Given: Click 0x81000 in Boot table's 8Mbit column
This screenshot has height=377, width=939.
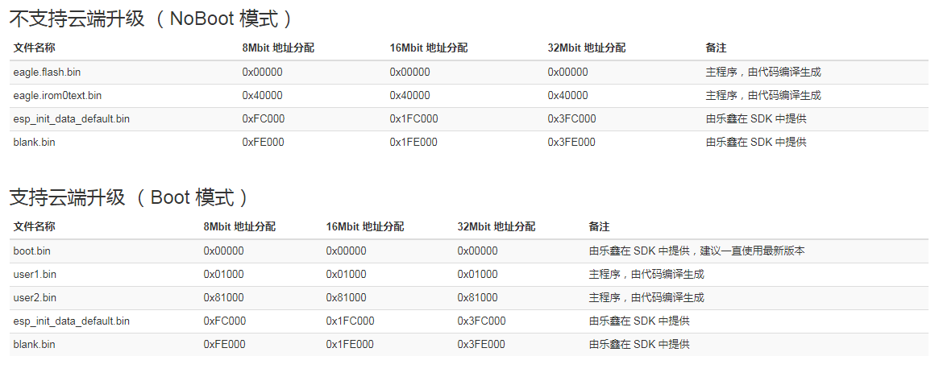Looking at the screenshot, I should [x=223, y=298].
